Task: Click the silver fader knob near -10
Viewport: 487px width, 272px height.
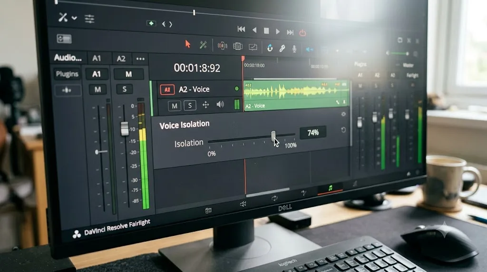Action: coord(125,128)
